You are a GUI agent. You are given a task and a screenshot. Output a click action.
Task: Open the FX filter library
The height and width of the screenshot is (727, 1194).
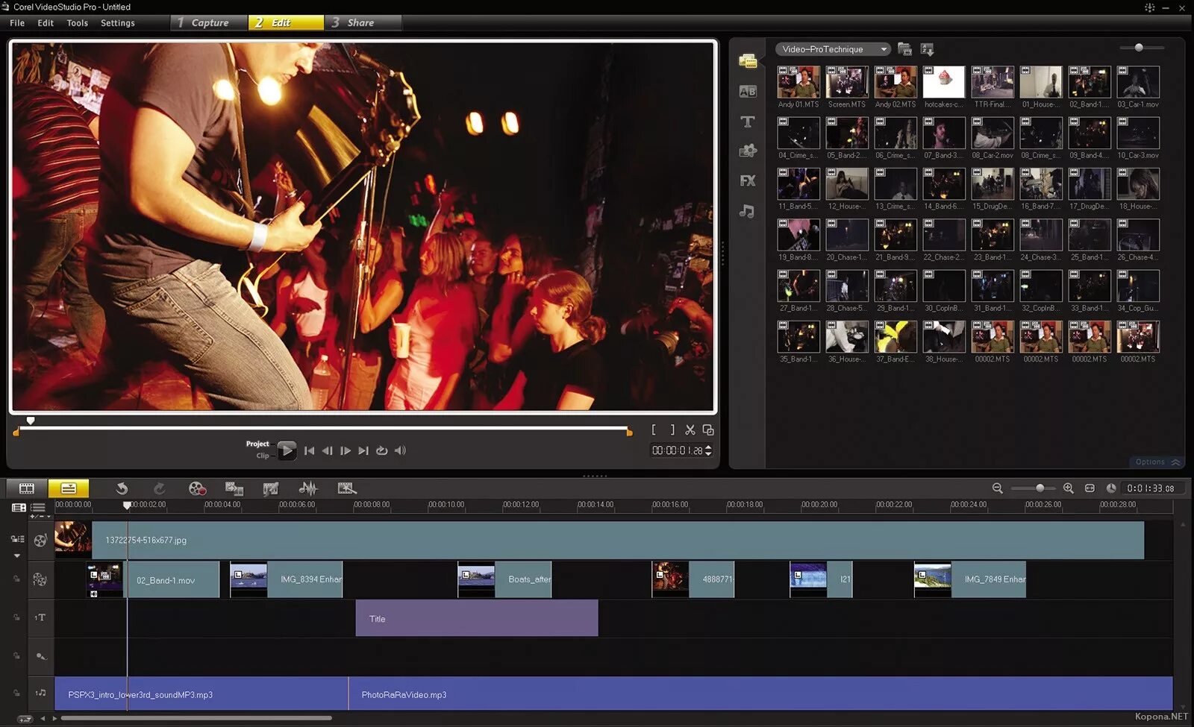coord(748,181)
